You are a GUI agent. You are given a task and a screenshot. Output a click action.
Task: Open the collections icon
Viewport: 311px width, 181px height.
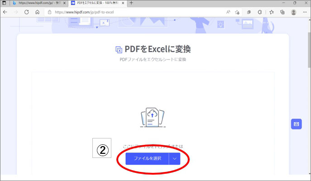[x=282, y=12]
